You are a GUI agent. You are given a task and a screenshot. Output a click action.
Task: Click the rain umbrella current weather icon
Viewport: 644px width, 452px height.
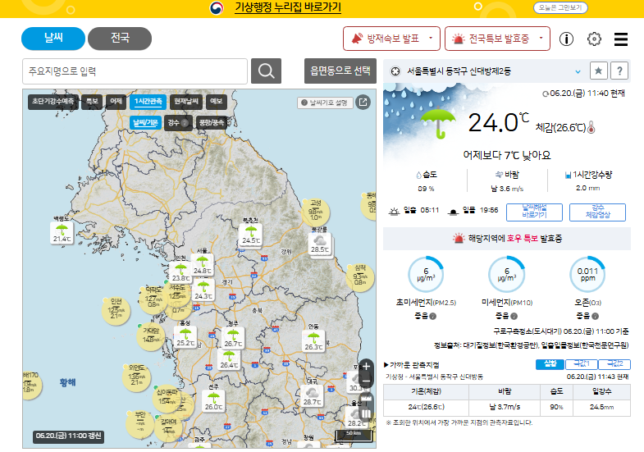[x=439, y=122]
